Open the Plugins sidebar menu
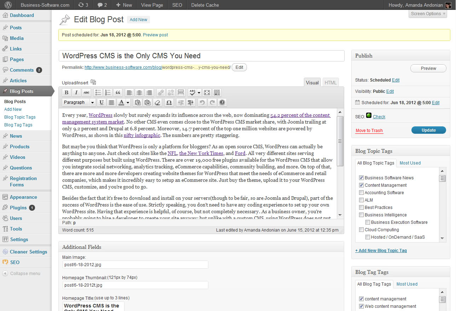The image size is (456, 311). [25, 208]
